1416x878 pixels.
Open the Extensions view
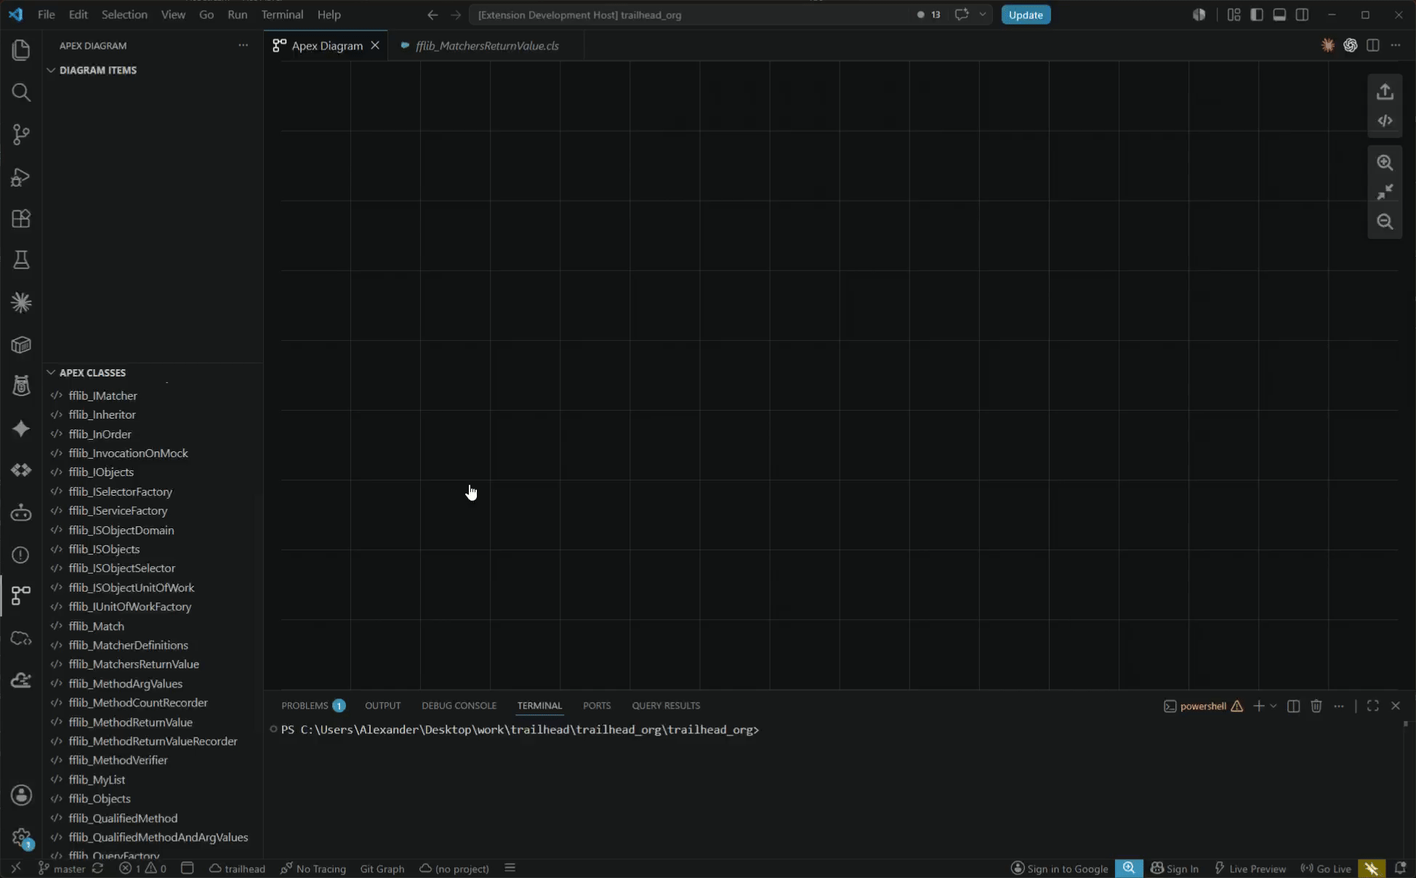pyautogui.click(x=21, y=219)
